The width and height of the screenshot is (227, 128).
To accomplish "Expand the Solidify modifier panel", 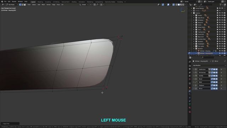I will pyautogui.click(x=194, y=76).
